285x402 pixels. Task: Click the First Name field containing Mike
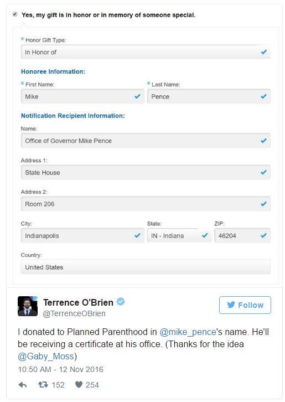pos(82,96)
